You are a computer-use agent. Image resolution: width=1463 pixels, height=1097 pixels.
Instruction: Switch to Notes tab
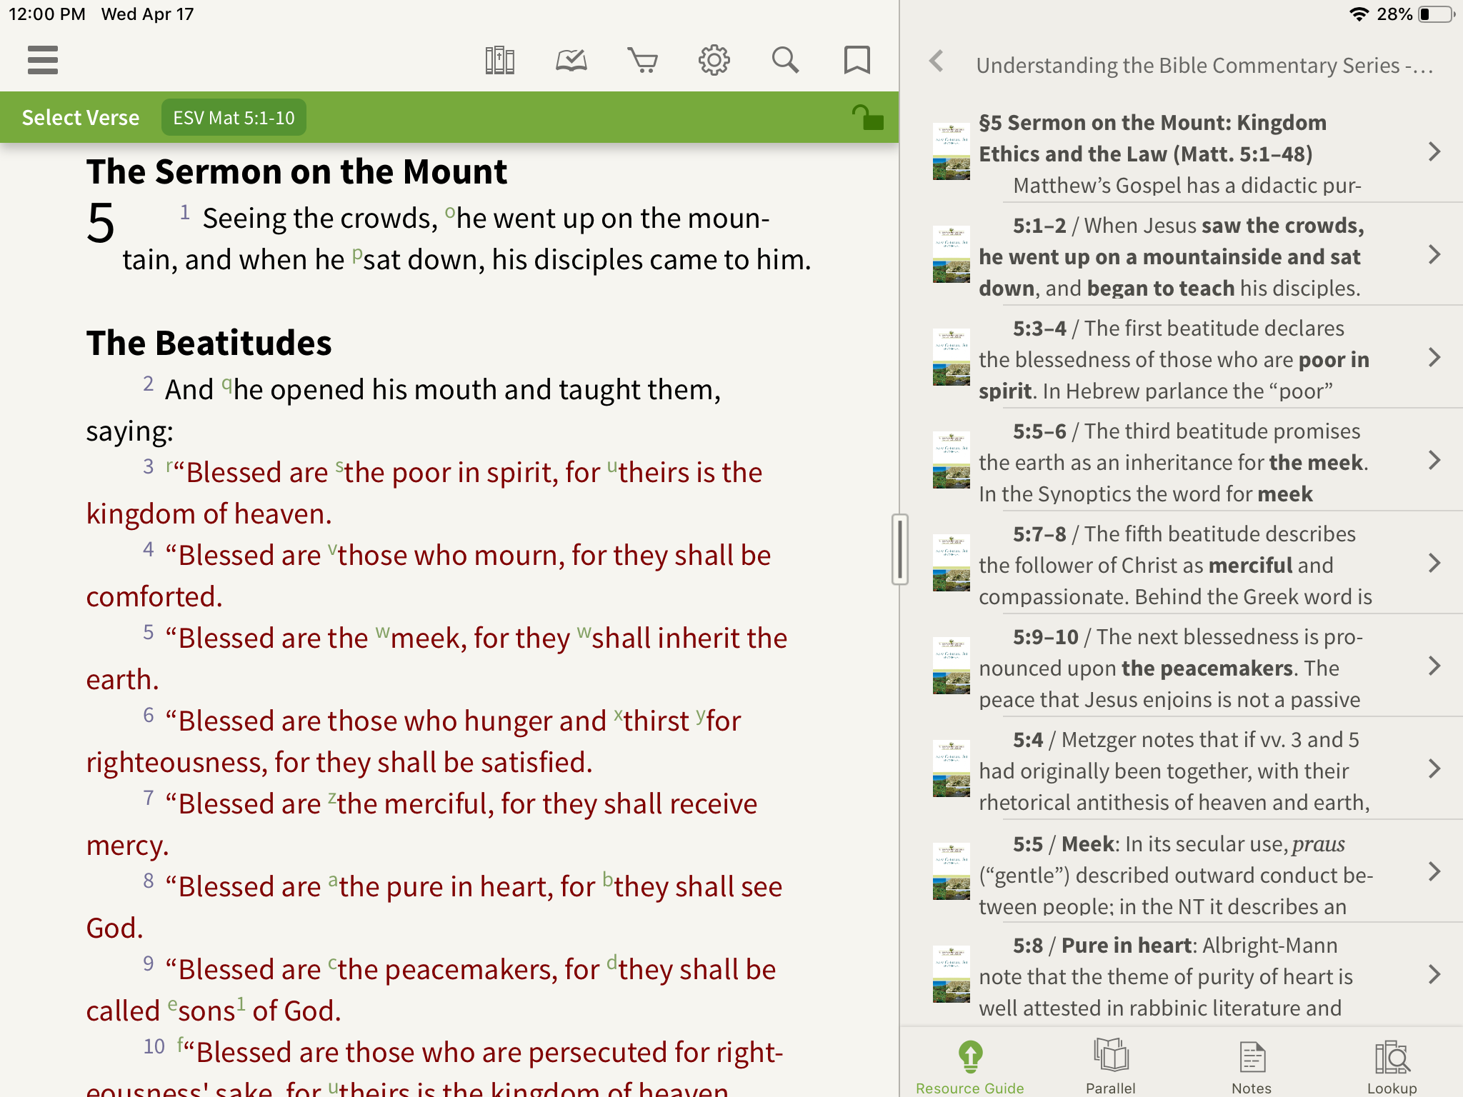(1252, 1066)
